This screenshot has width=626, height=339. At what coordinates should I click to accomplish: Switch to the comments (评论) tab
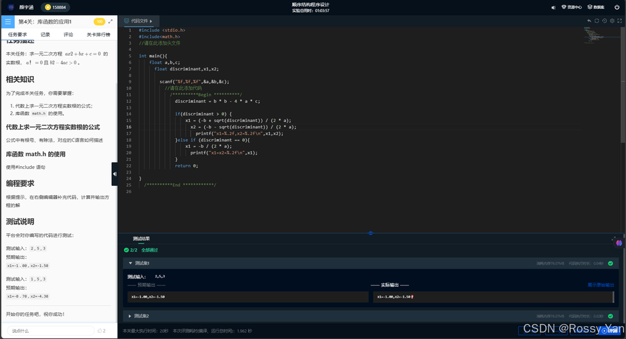tap(69, 35)
